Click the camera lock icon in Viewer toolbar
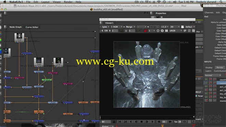 [x=183, y=27]
